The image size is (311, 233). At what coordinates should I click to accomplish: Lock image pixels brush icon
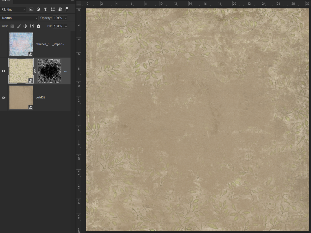(x=19, y=26)
